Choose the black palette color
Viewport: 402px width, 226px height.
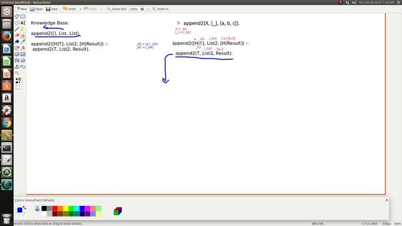click(x=44, y=208)
